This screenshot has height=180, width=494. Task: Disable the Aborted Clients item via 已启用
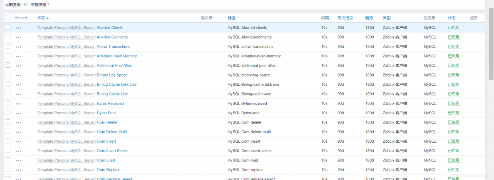pos(454,28)
